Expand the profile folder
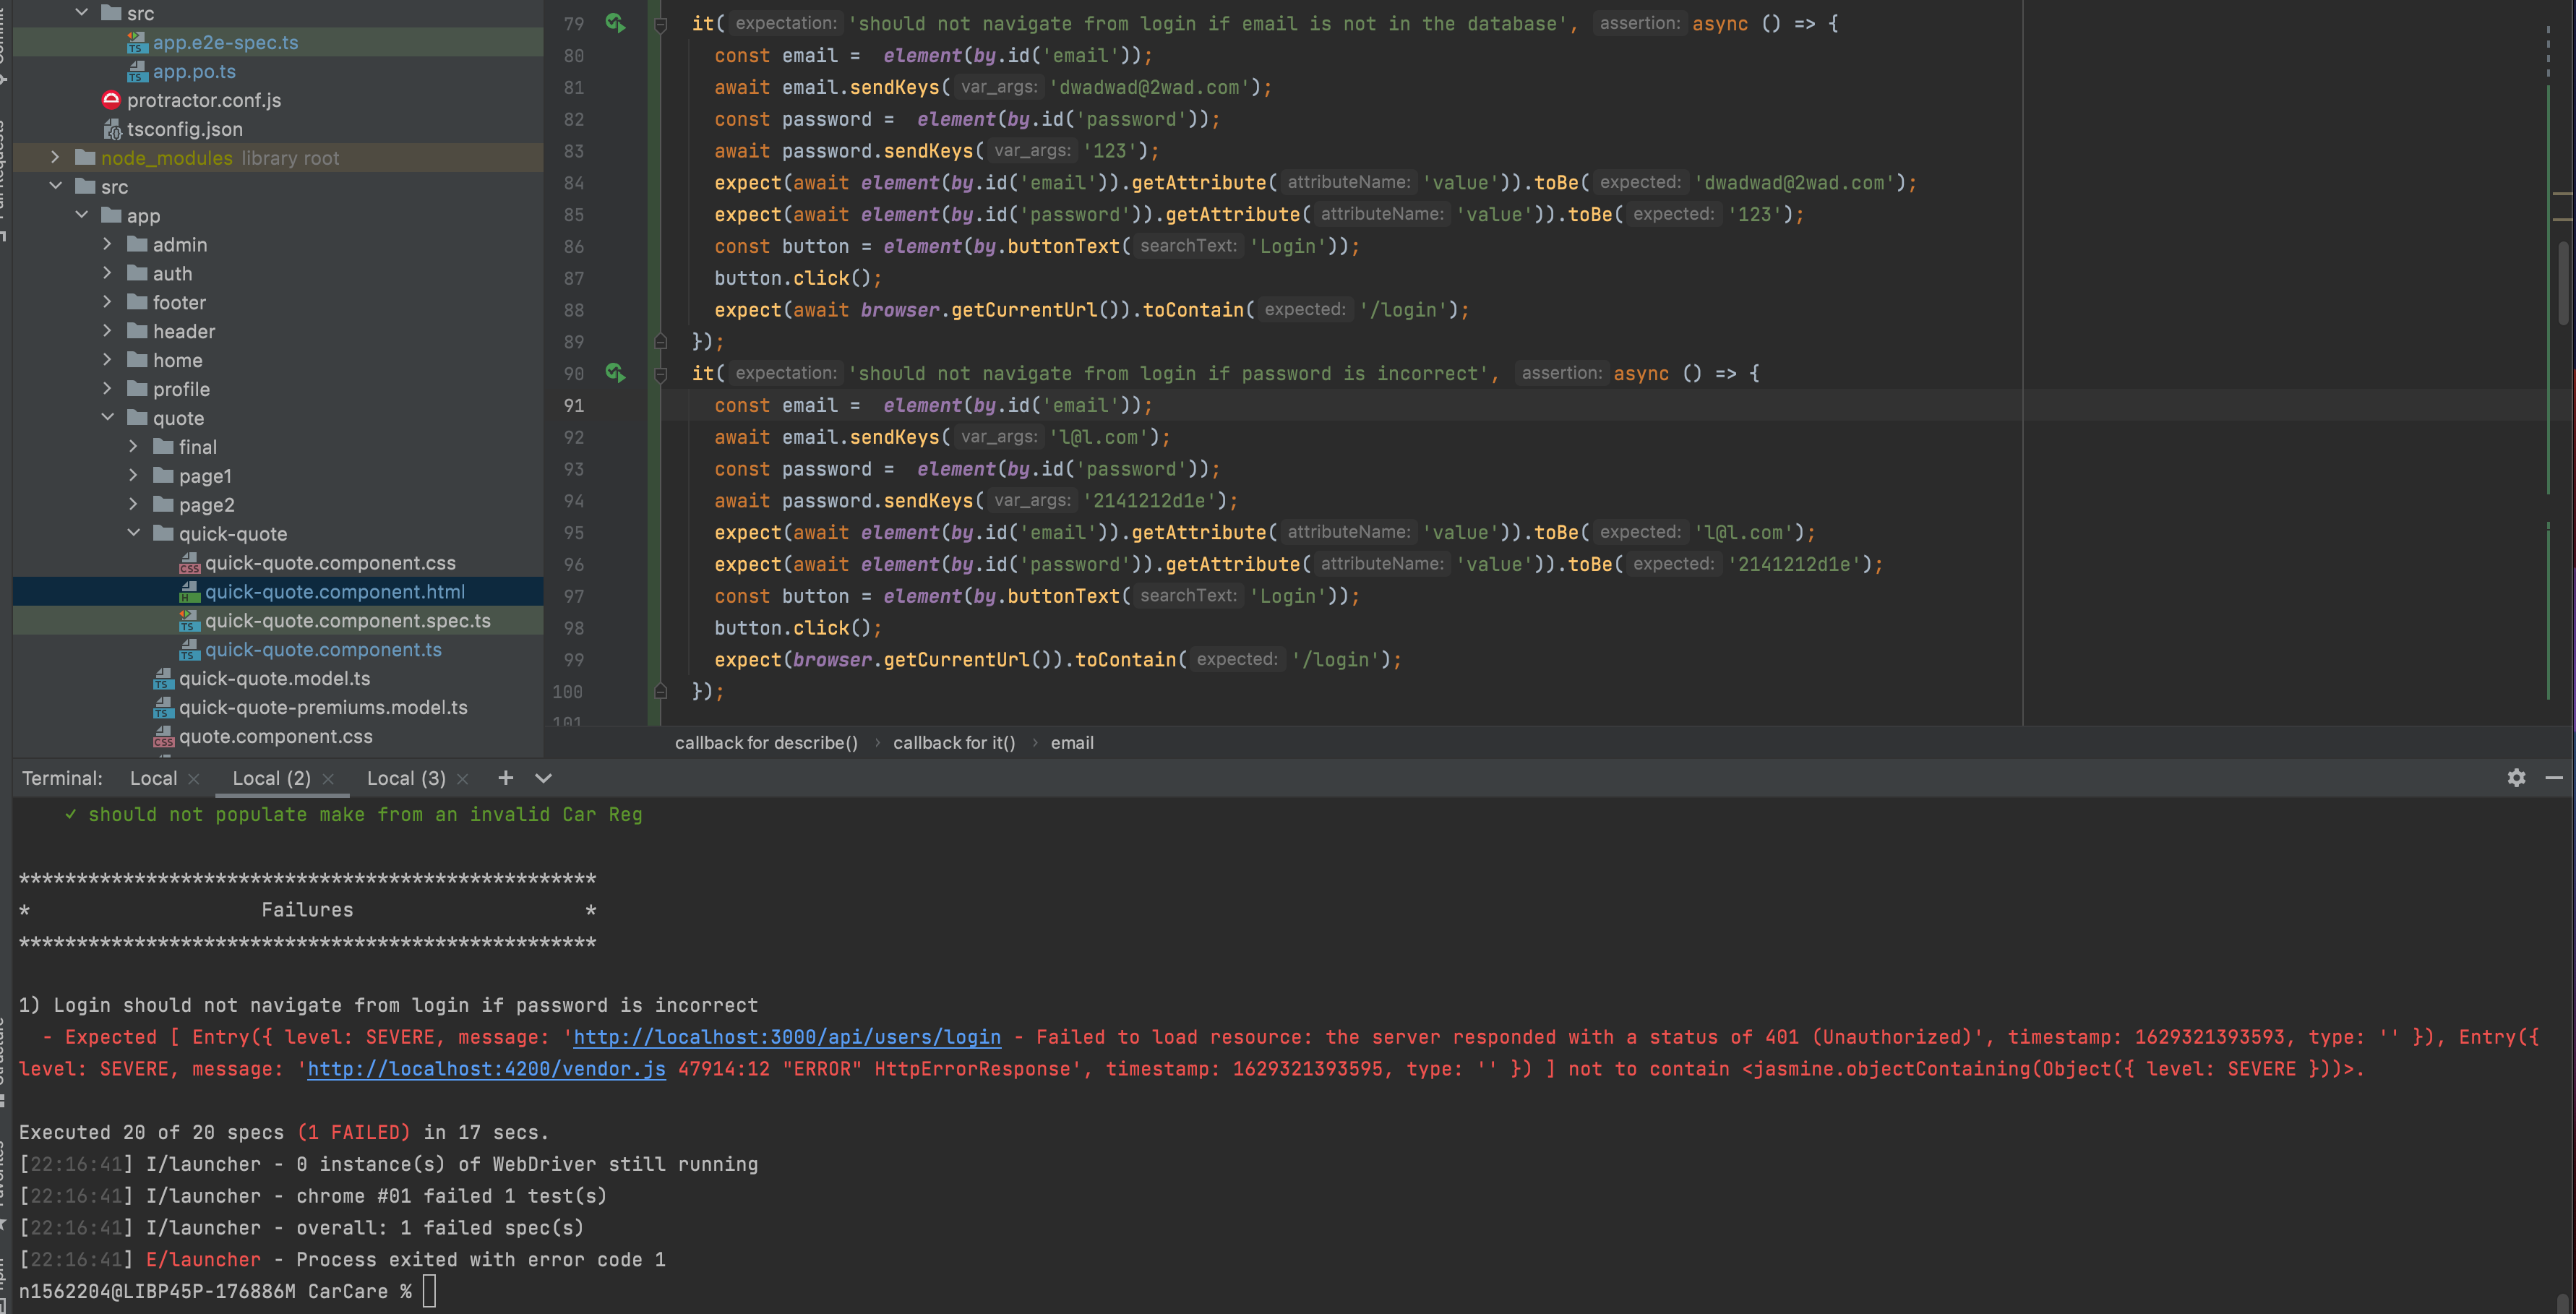The image size is (2576, 1314). 107,389
